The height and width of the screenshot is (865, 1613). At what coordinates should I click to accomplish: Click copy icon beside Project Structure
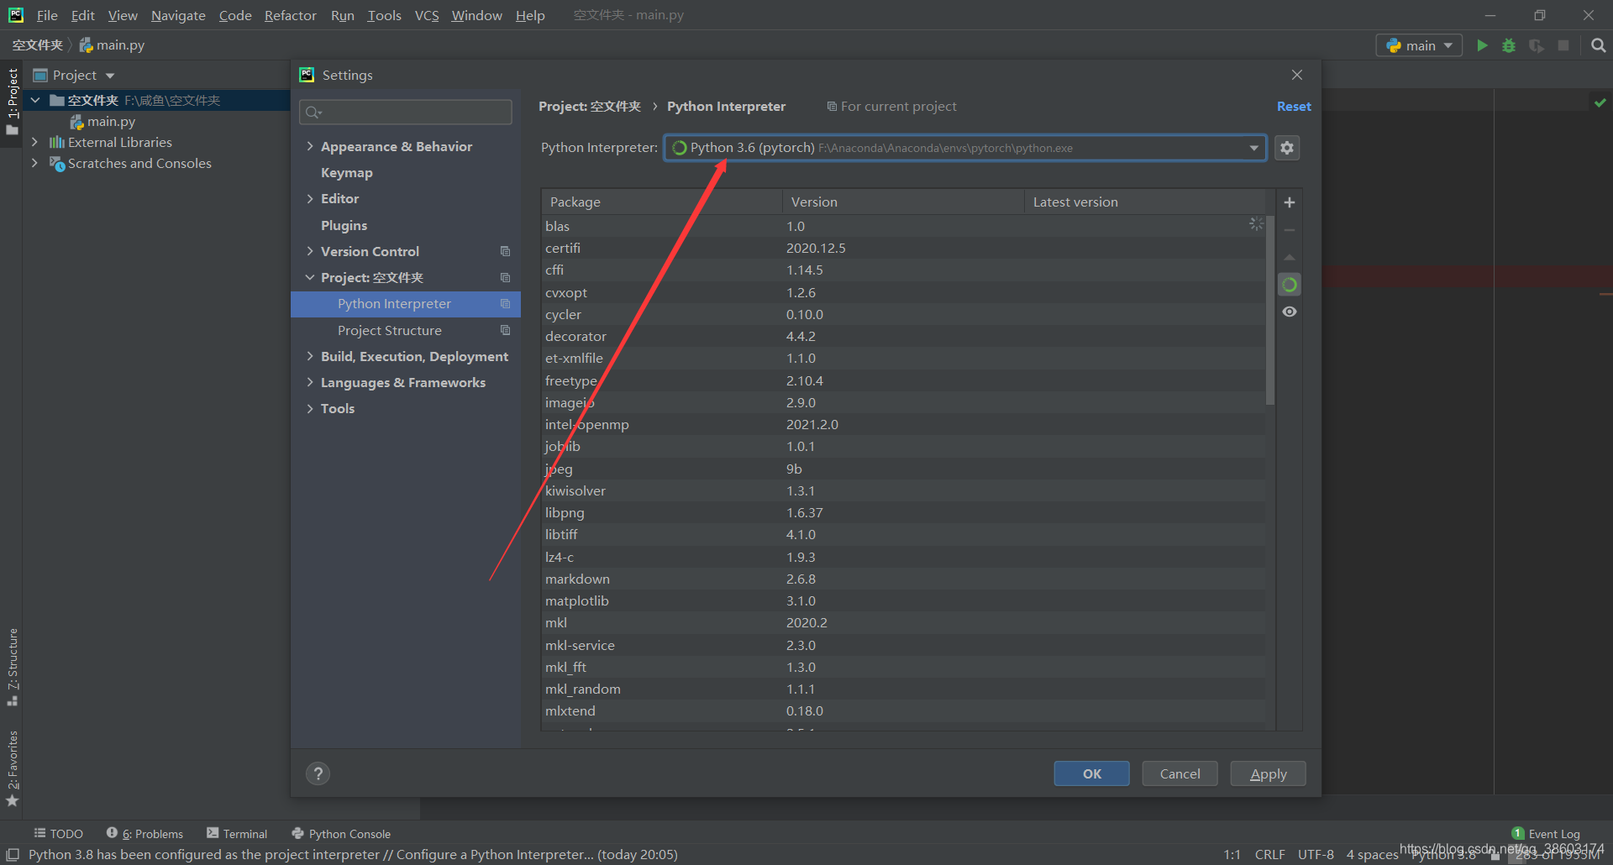click(505, 330)
